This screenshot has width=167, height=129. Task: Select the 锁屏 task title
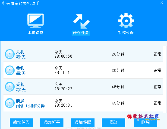pos(20,101)
